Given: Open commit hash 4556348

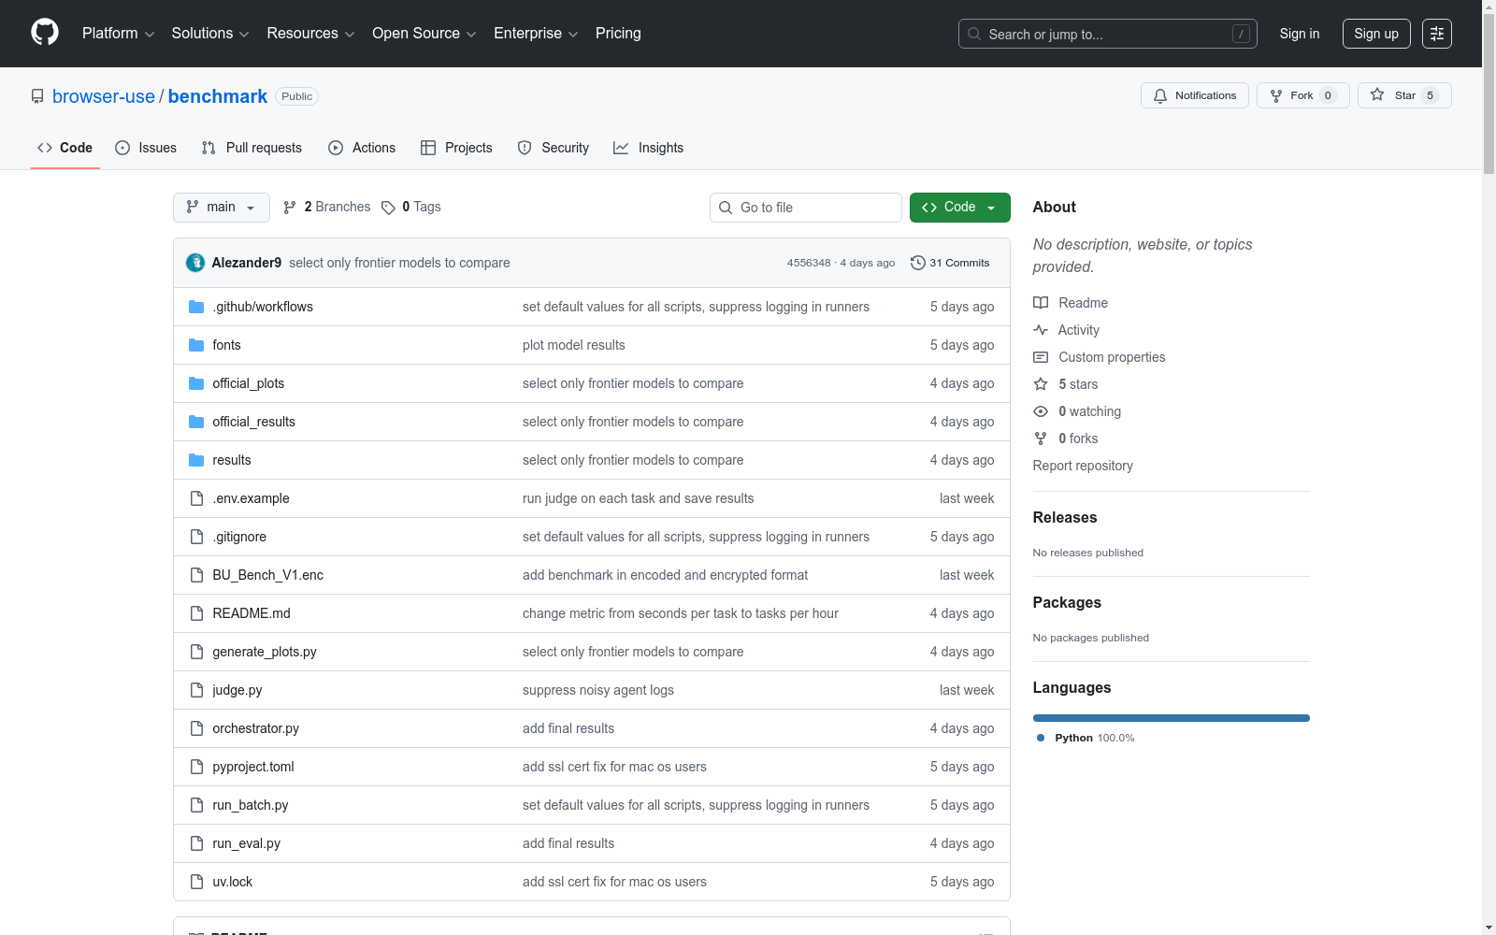Looking at the screenshot, I should pyautogui.click(x=809, y=263).
